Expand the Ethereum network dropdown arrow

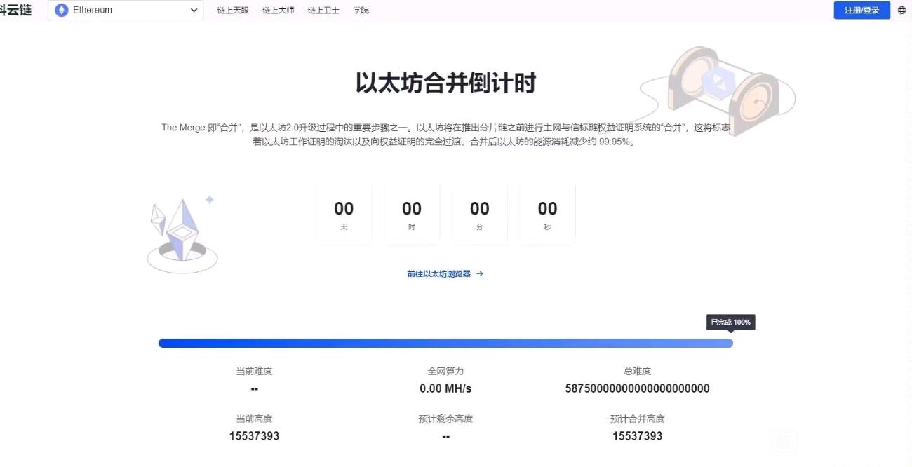click(x=194, y=11)
